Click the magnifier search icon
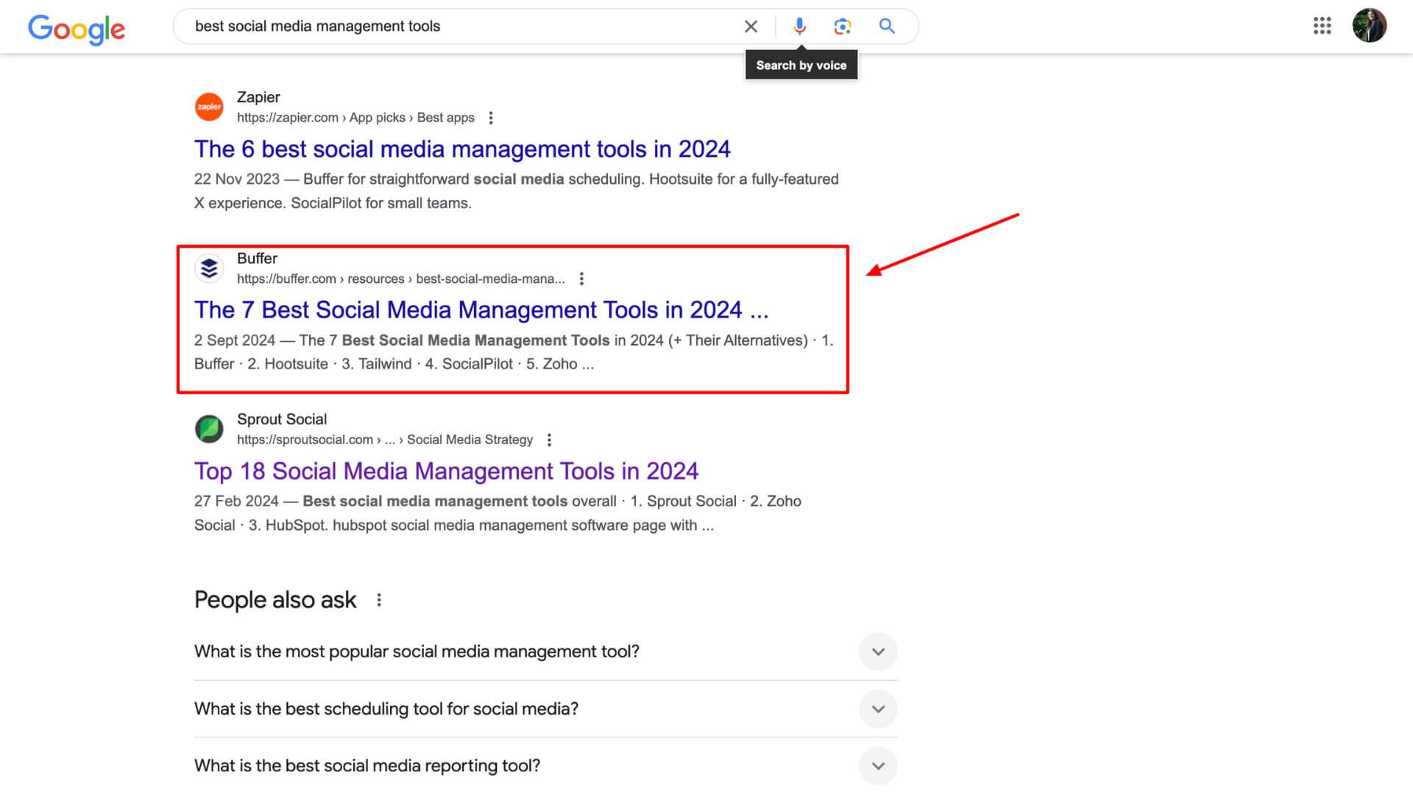Screen dimensions: 1413x794 pyautogui.click(x=887, y=26)
